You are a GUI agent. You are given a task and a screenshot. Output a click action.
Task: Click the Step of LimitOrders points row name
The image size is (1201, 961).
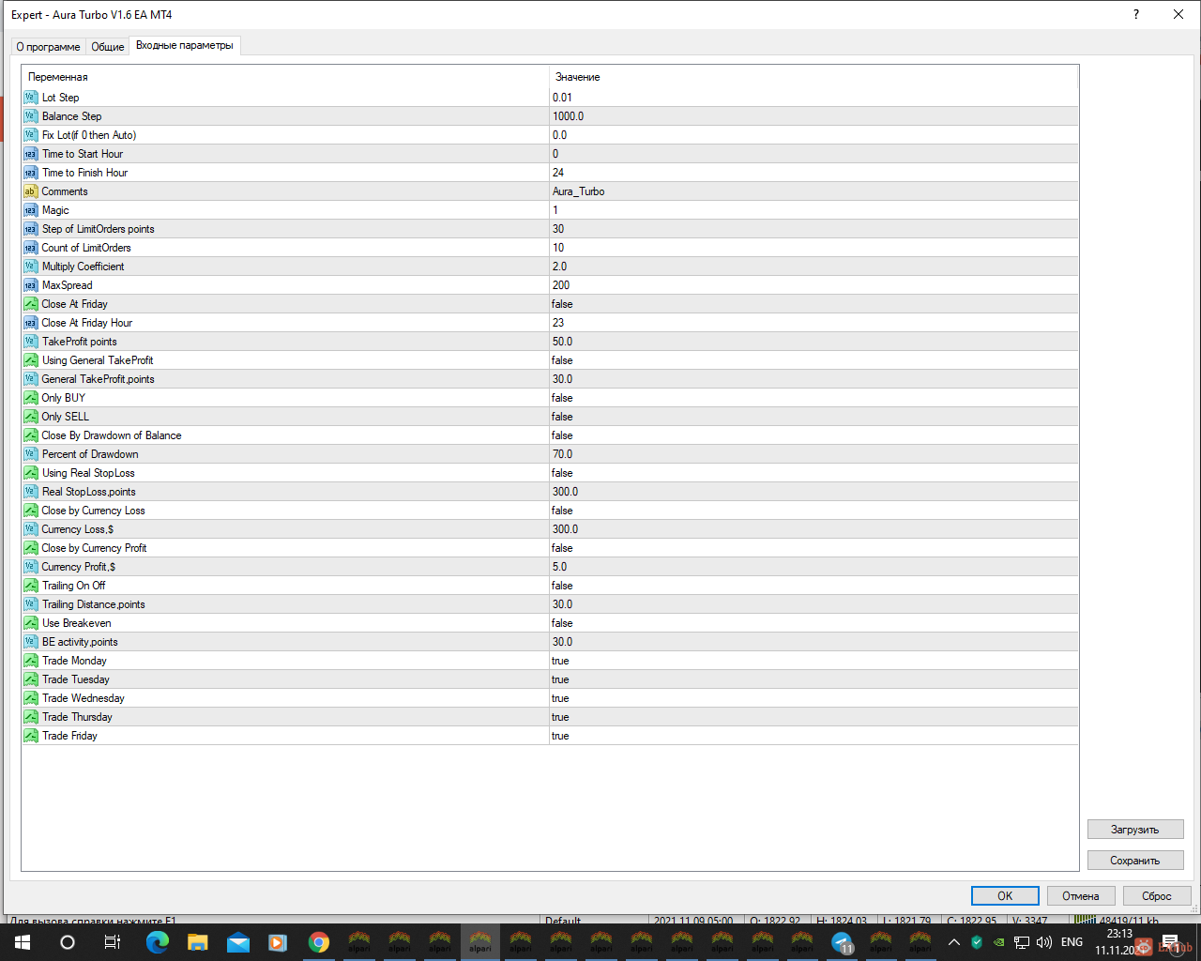tap(99, 229)
